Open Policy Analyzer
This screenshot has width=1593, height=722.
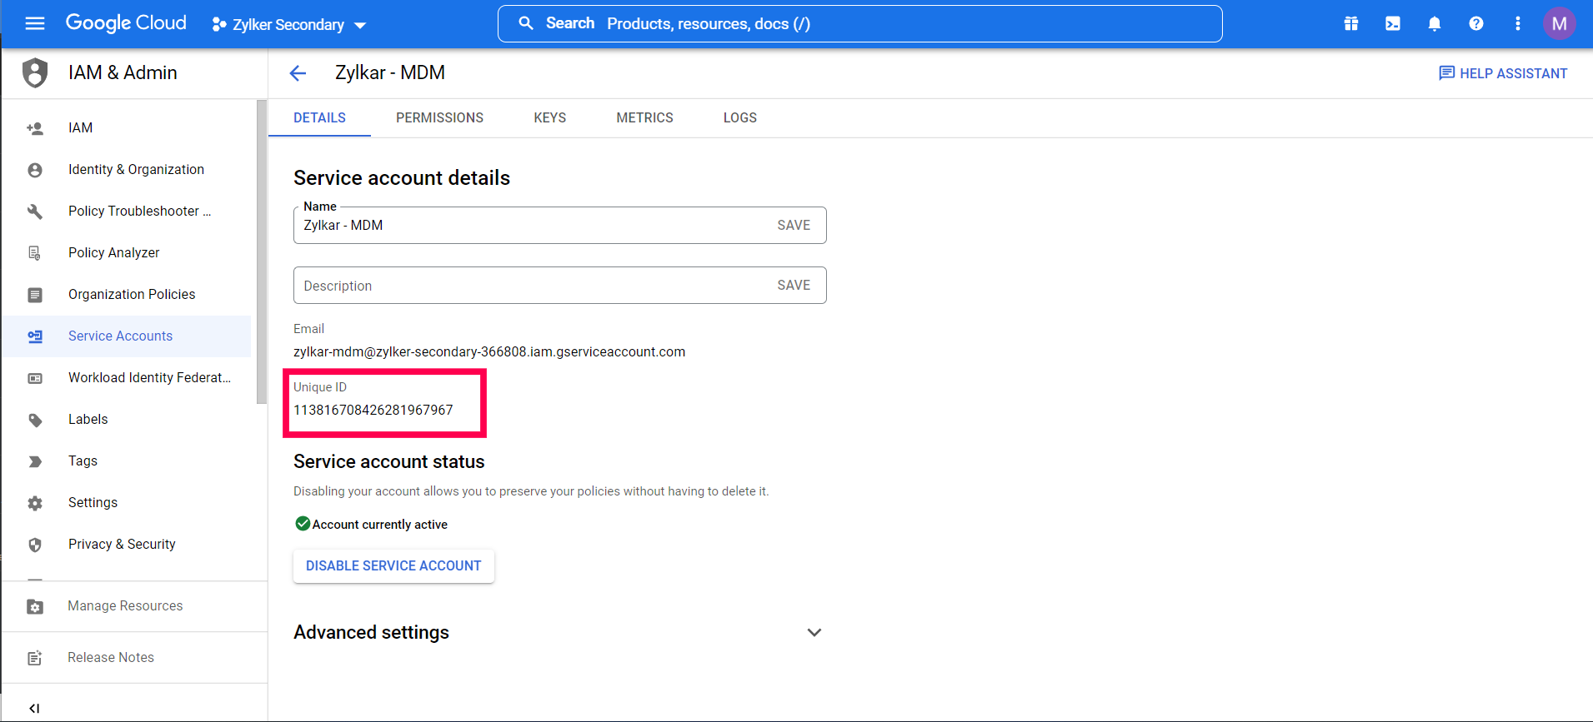tap(113, 252)
